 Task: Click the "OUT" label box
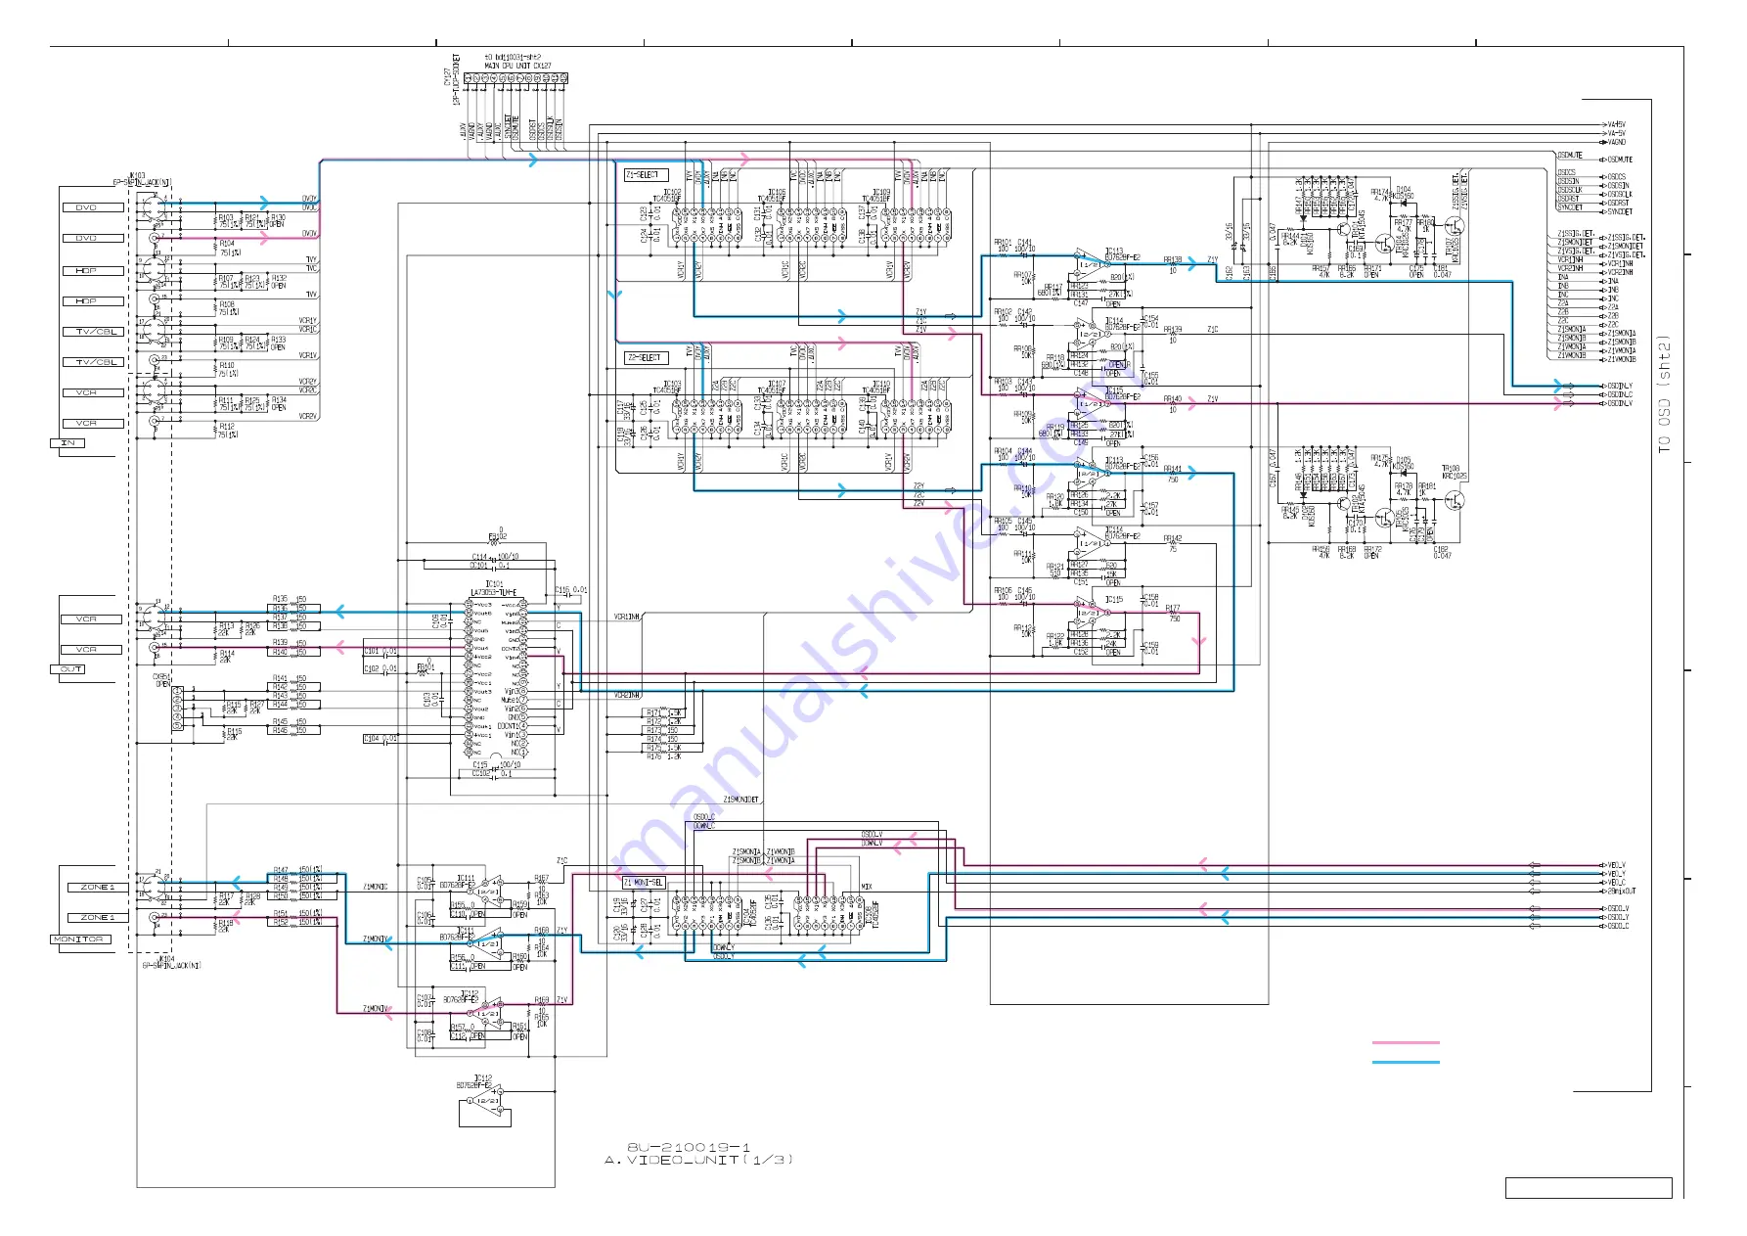tap(67, 669)
